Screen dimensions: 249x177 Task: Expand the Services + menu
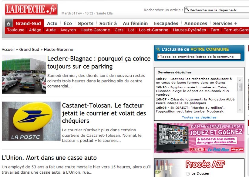(225, 23)
